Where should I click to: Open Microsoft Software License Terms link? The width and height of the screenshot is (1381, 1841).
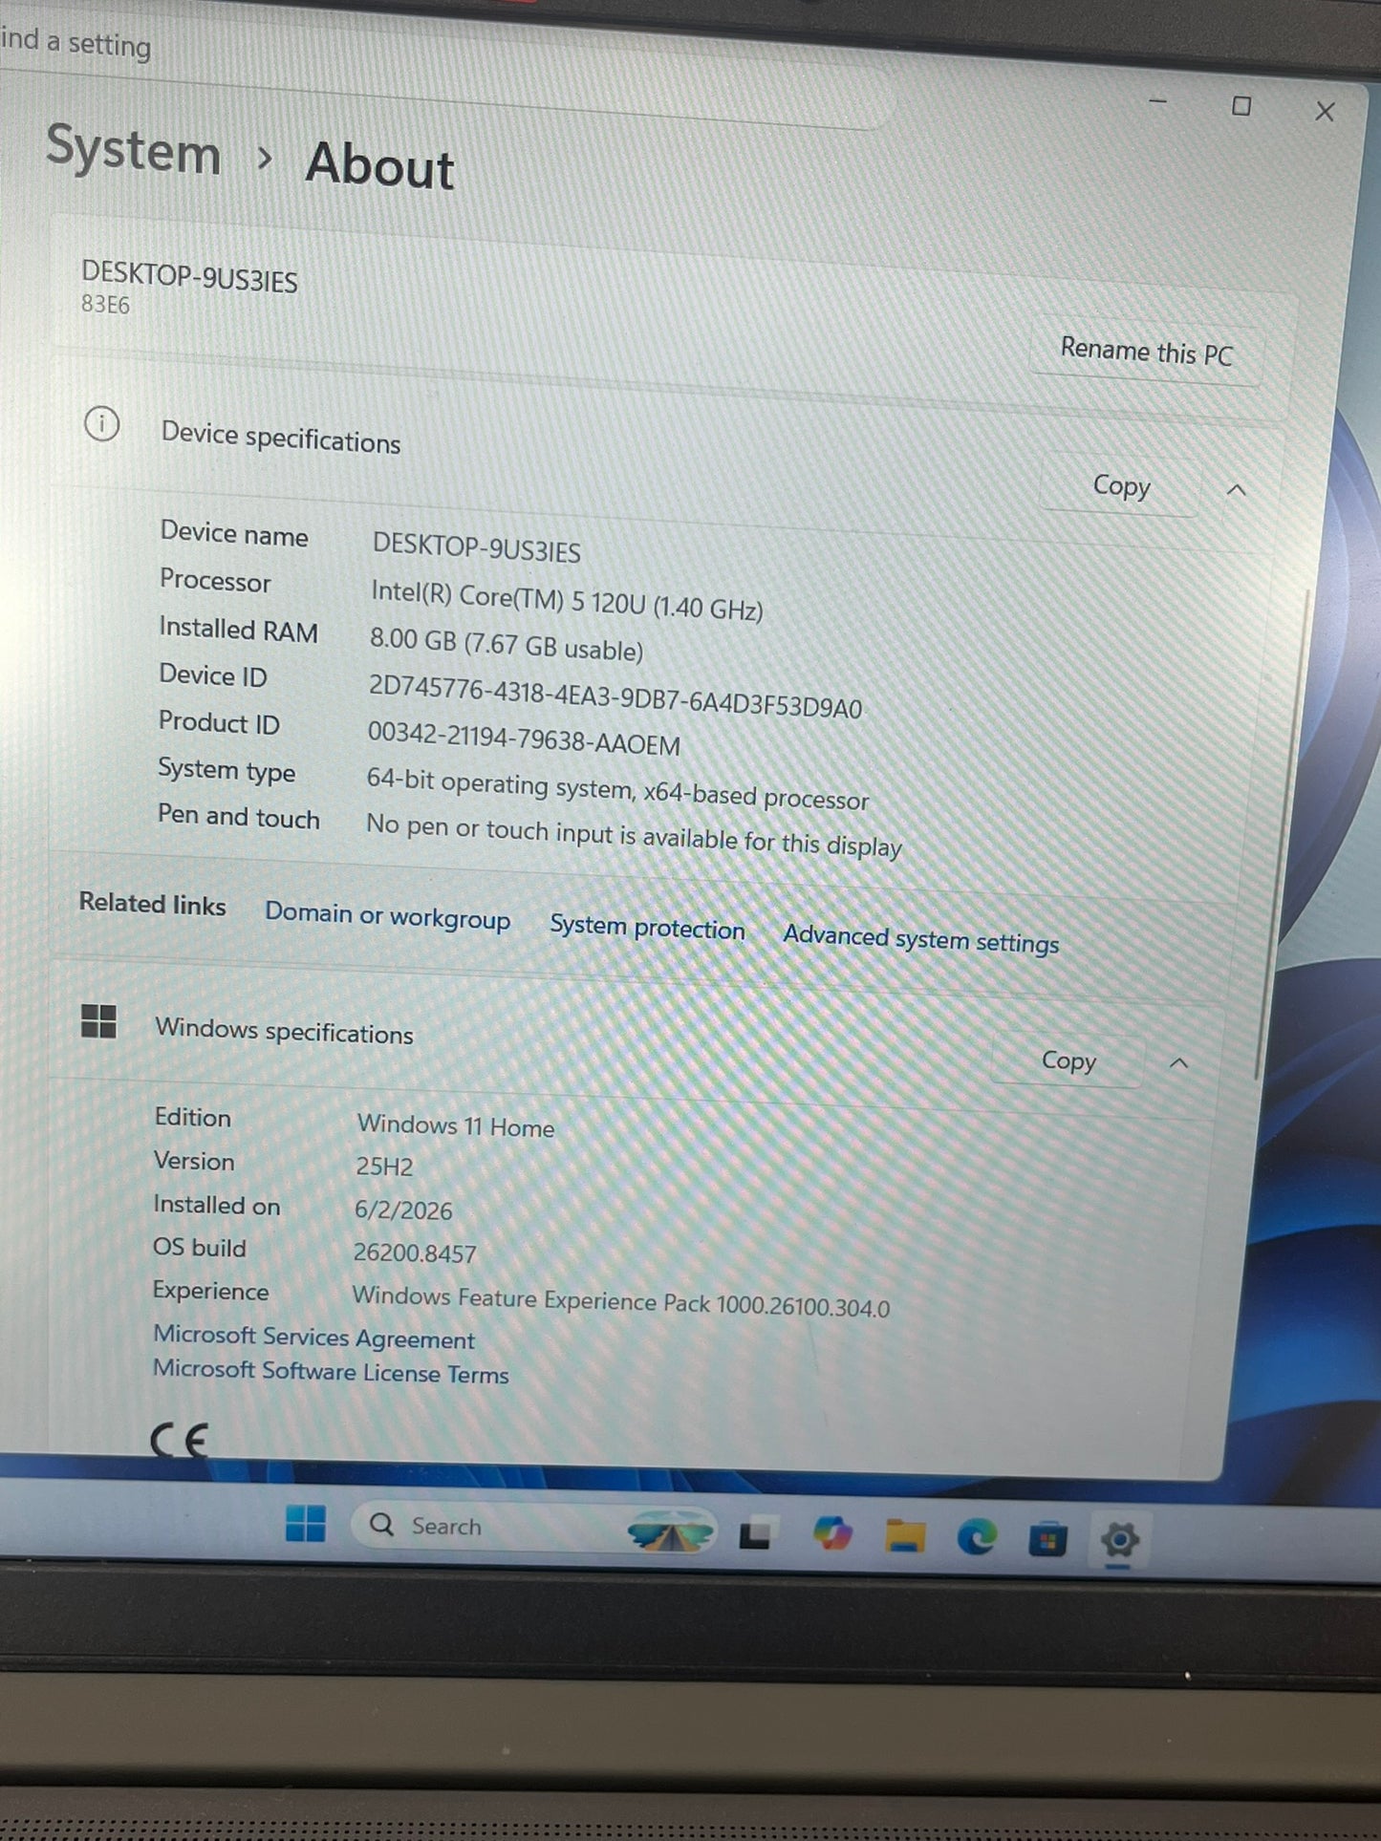point(331,1371)
